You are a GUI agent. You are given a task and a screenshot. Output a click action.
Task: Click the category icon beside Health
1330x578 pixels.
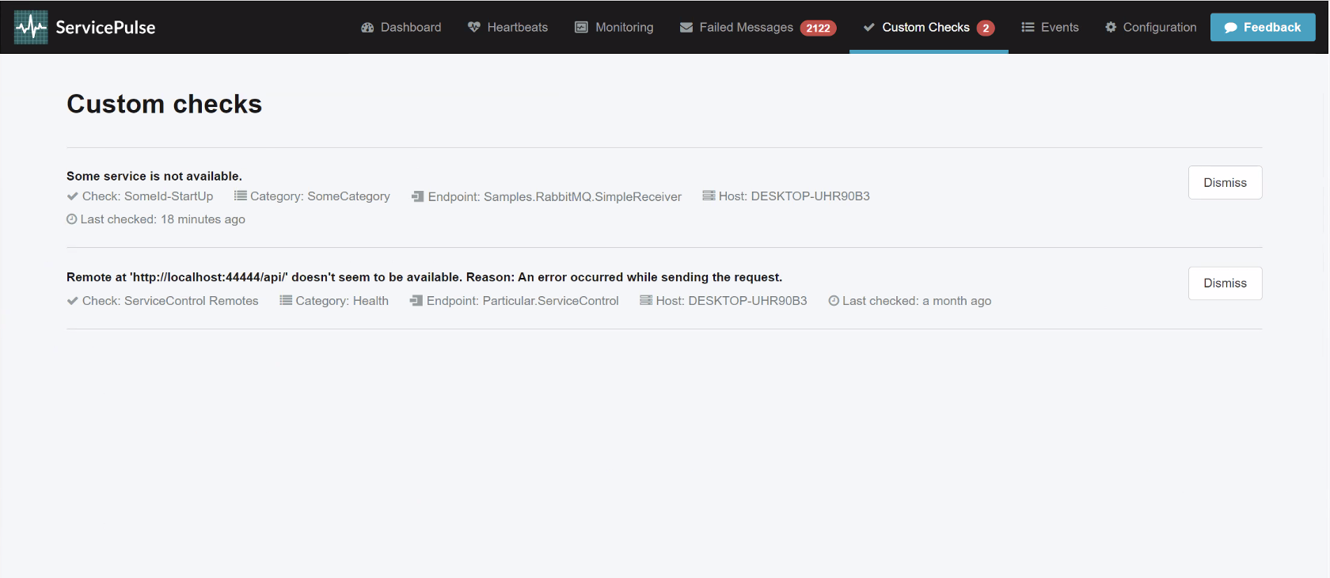click(x=286, y=300)
